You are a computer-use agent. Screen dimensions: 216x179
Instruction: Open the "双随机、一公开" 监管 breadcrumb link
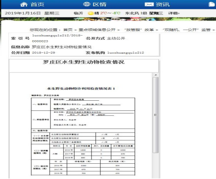[x=187, y=30]
